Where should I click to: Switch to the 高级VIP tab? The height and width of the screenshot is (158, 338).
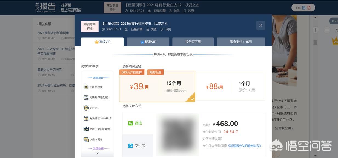pos(102,42)
